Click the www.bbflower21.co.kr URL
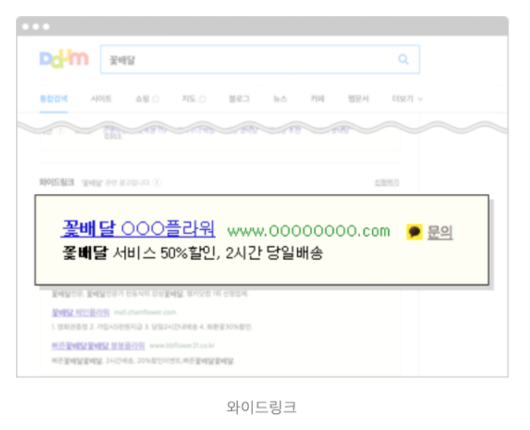This screenshot has height=430, width=530. click(182, 346)
